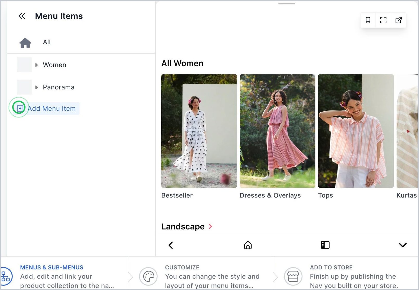Open the Kurtas collection thumbnail
This screenshot has width=419, height=290.
coord(407,131)
